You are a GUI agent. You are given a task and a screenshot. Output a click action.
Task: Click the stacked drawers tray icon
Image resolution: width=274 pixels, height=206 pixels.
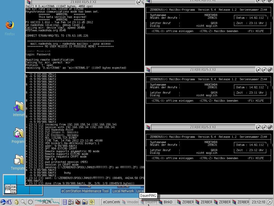click(65, 202)
